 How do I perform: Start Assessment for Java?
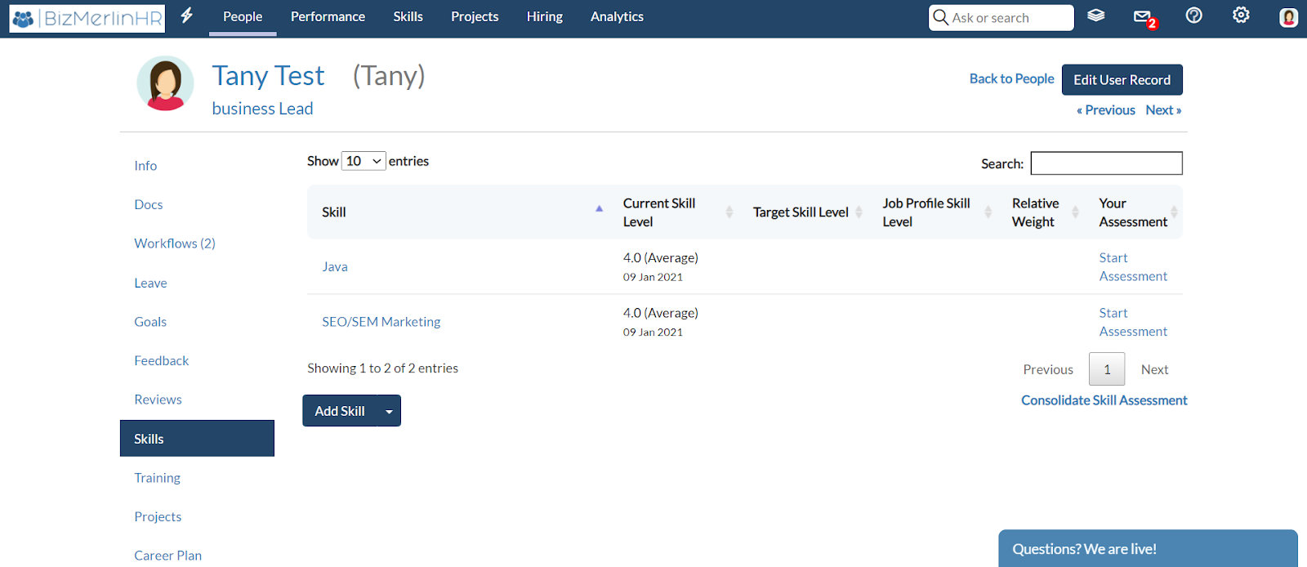tap(1133, 267)
